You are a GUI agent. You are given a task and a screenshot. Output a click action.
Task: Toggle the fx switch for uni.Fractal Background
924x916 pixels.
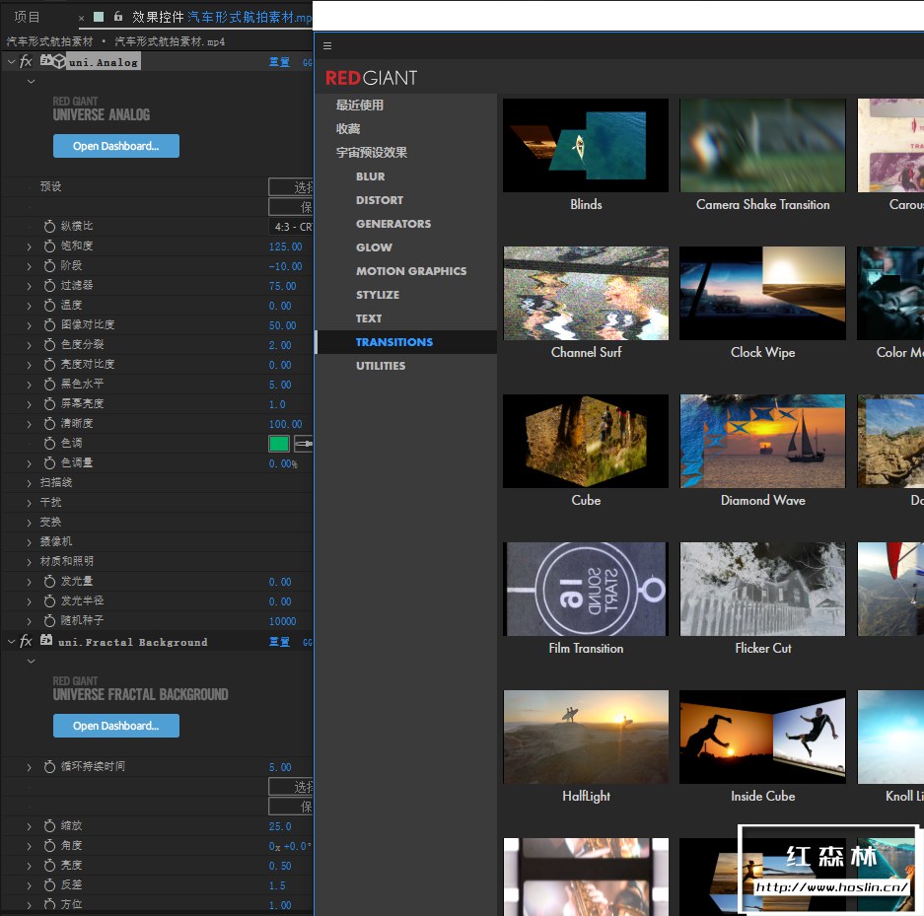click(x=26, y=641)
